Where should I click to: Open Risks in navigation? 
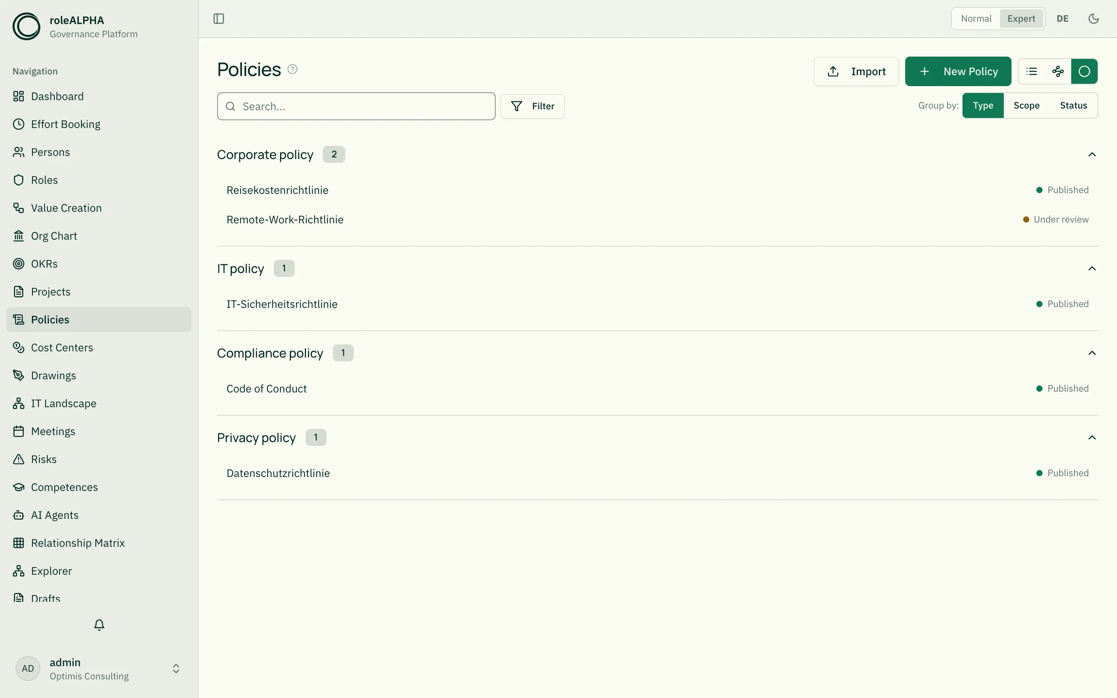[99, 460]
